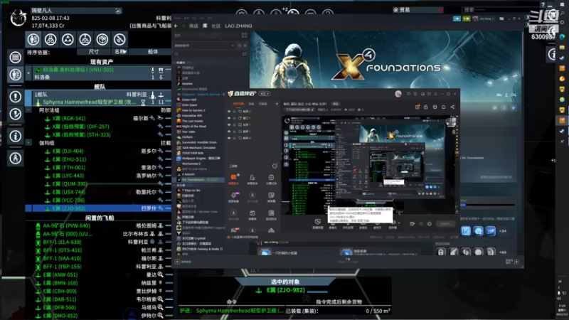Open the 贸易 dropdown in the X4 top bar
The height and width of the screenshot is (320, 569).
pos(418,10)
